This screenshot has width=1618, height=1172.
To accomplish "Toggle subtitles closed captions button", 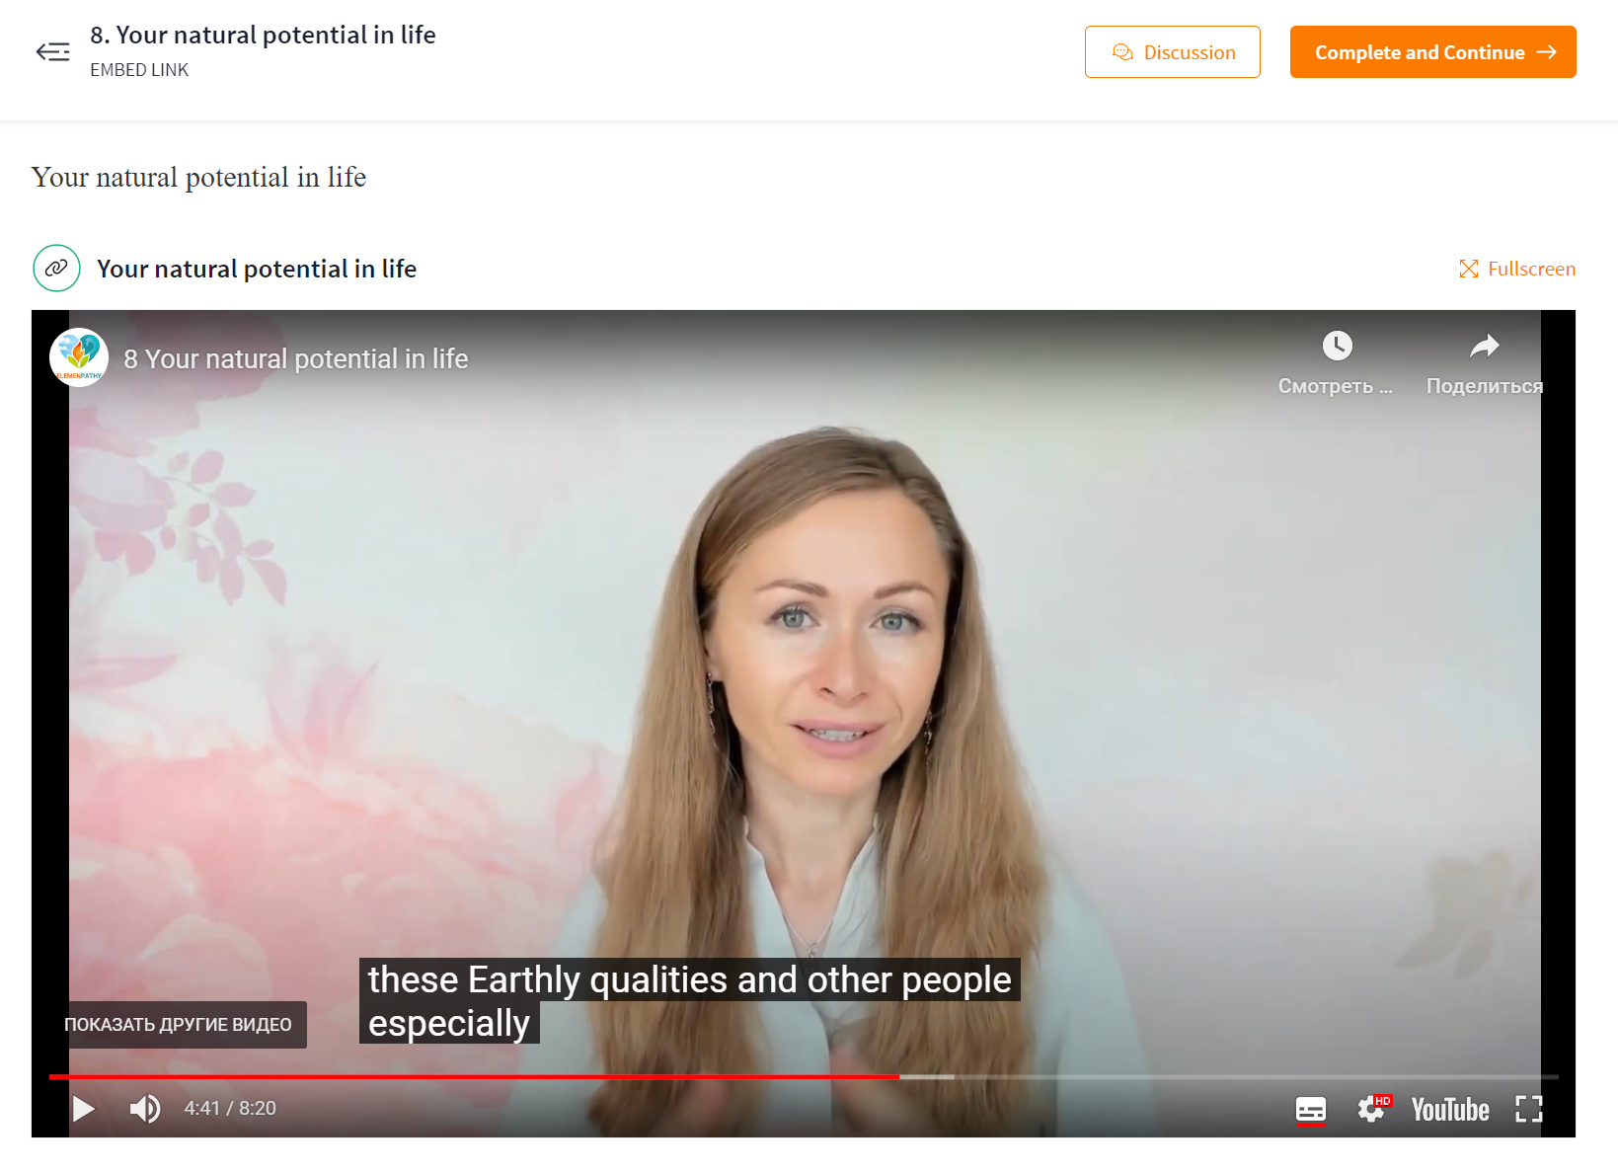I will tap(1310, 1110).
